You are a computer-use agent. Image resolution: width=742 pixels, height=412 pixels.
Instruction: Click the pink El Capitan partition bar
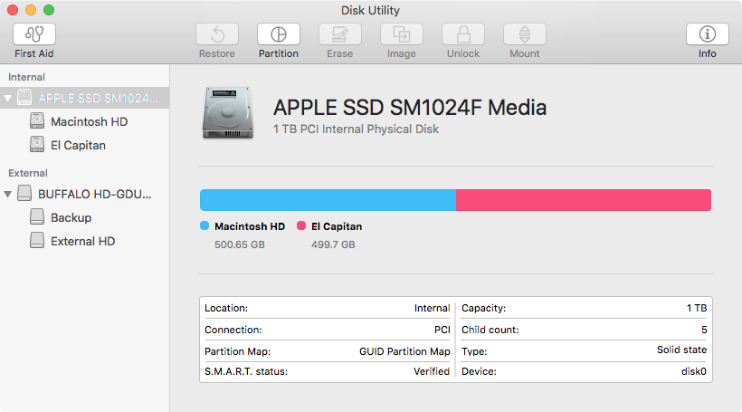583,200
